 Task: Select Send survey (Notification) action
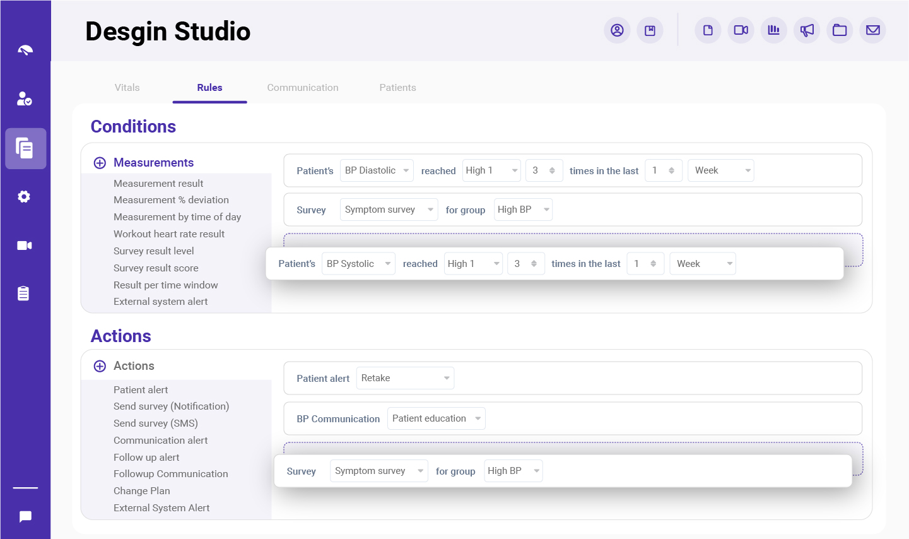(172, 406)
